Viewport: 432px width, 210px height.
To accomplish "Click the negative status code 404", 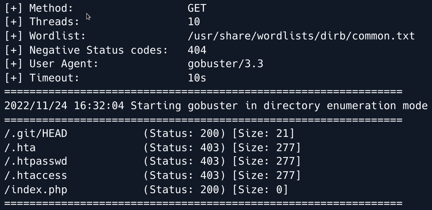I will tap(197, 50).
